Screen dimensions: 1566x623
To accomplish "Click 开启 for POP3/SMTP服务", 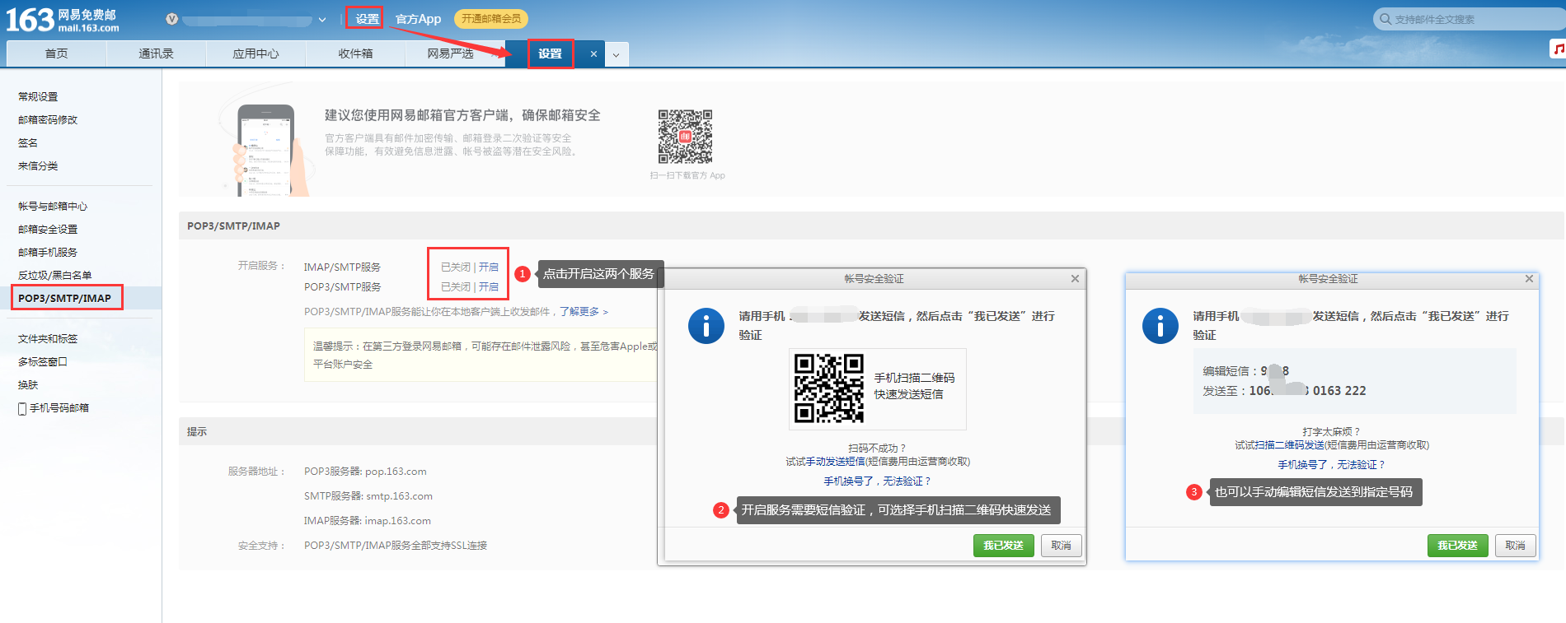I will pos(489,287).
